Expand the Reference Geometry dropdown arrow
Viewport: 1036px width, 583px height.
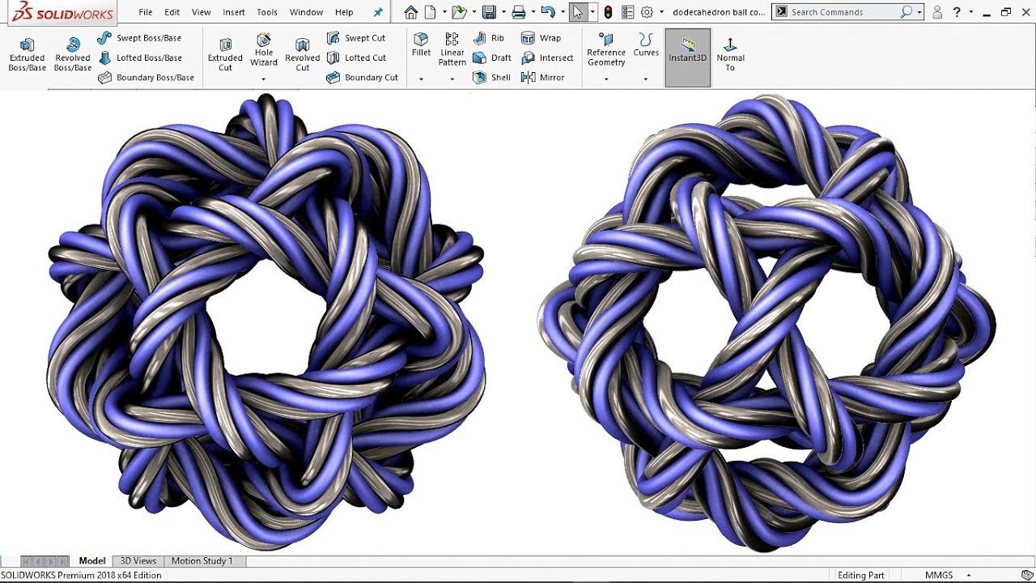point(606,79)
